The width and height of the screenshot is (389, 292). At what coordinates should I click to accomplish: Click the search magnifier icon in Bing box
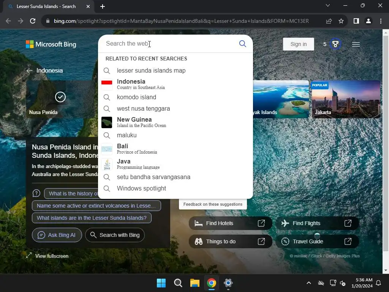242,44
